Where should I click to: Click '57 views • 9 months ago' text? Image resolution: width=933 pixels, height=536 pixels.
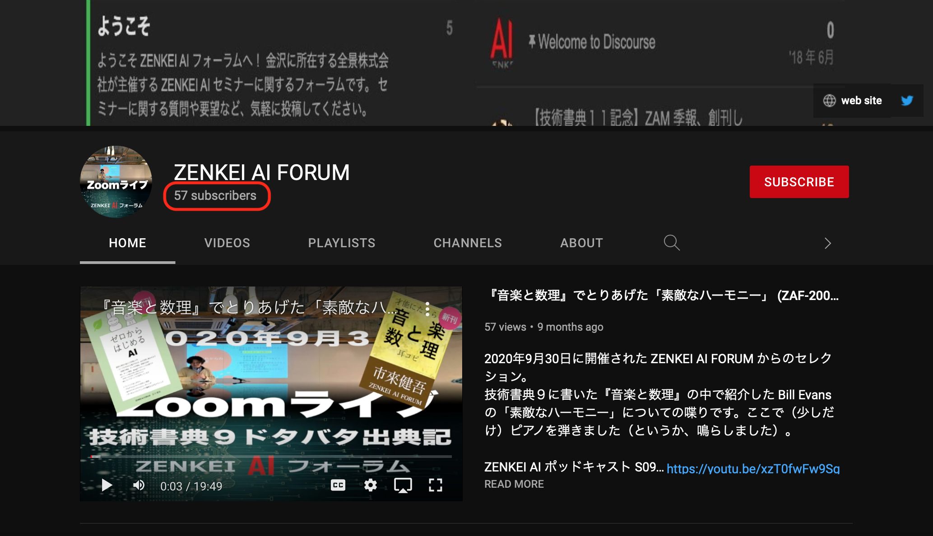544,327
